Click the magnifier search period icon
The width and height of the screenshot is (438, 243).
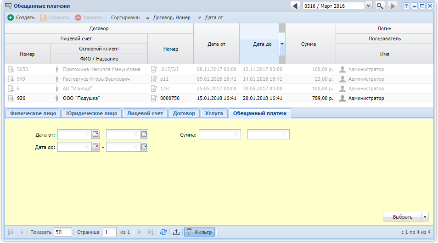(x=380, y=6)
